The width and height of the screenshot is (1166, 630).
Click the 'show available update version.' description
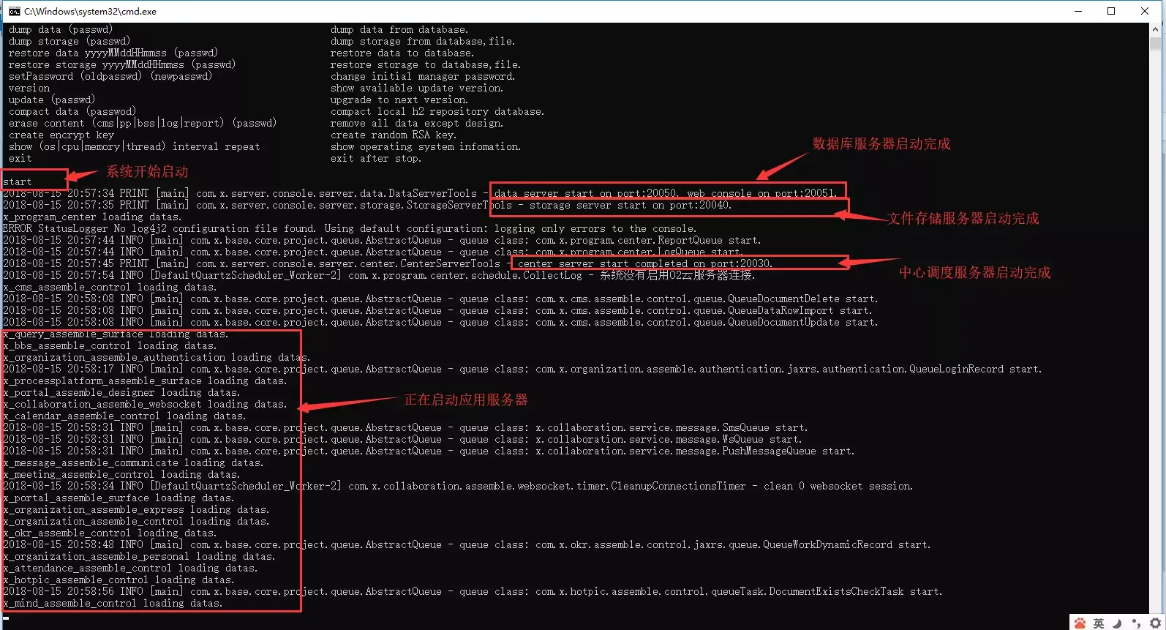417,89
